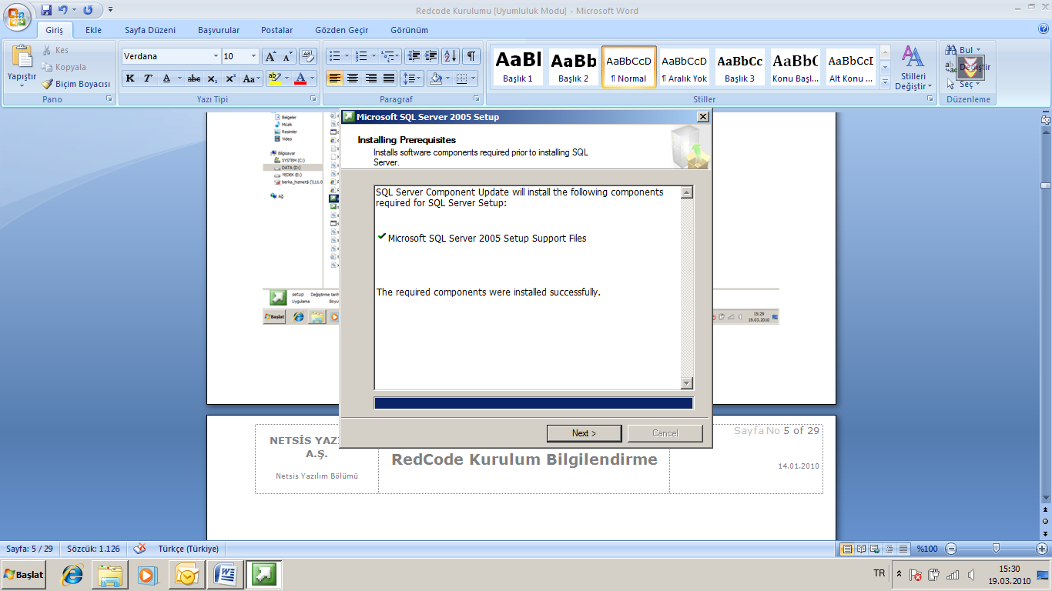Open Outlook from the taskbar

(x=186, y=574)
